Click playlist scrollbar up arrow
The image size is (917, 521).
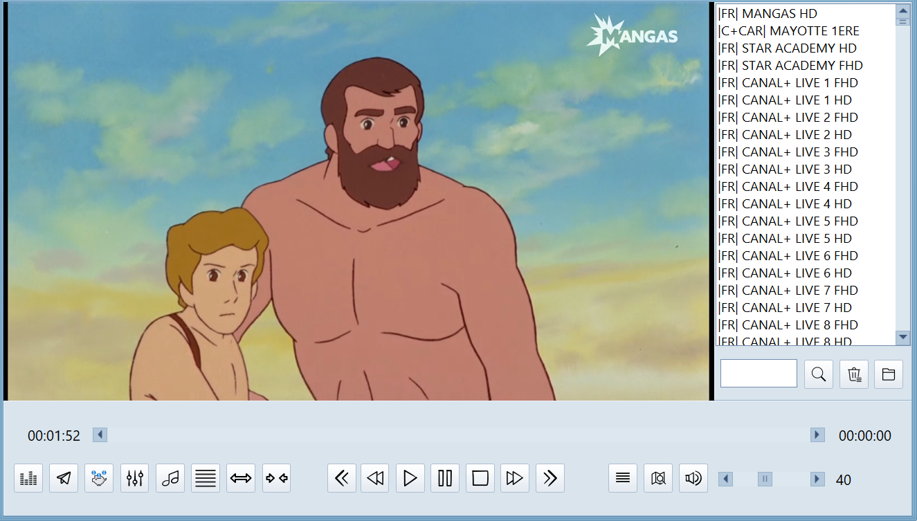click(x=902, y=10)
